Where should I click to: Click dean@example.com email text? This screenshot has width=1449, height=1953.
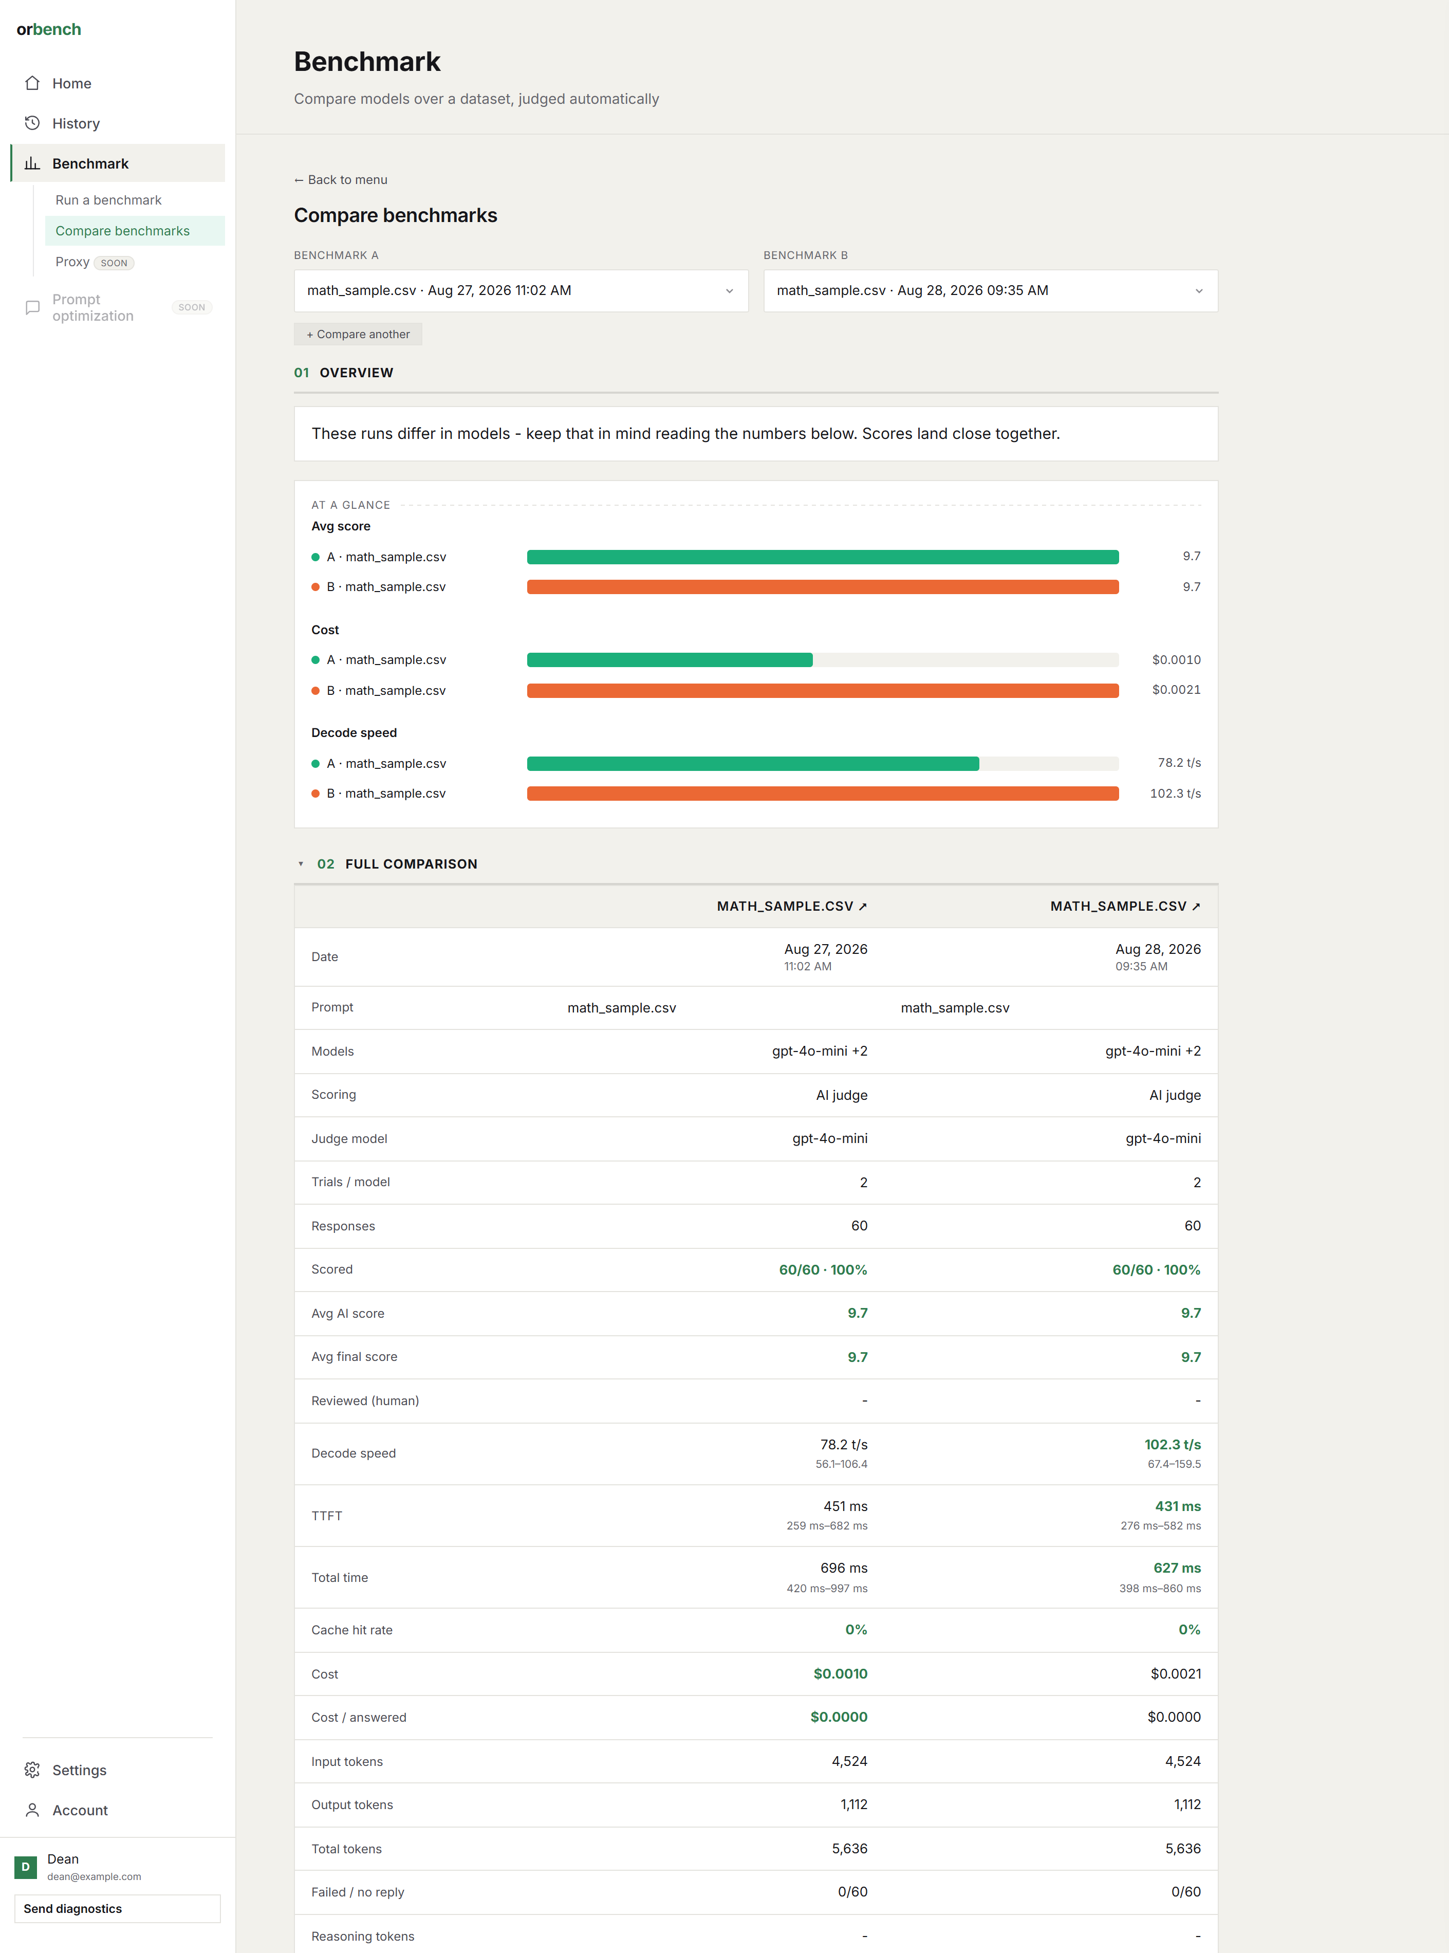click(x=94, y=1876)
